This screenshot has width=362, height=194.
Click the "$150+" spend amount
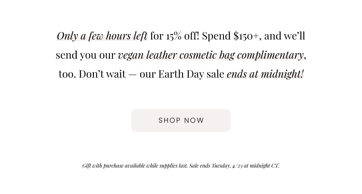(x=246, y=36)
